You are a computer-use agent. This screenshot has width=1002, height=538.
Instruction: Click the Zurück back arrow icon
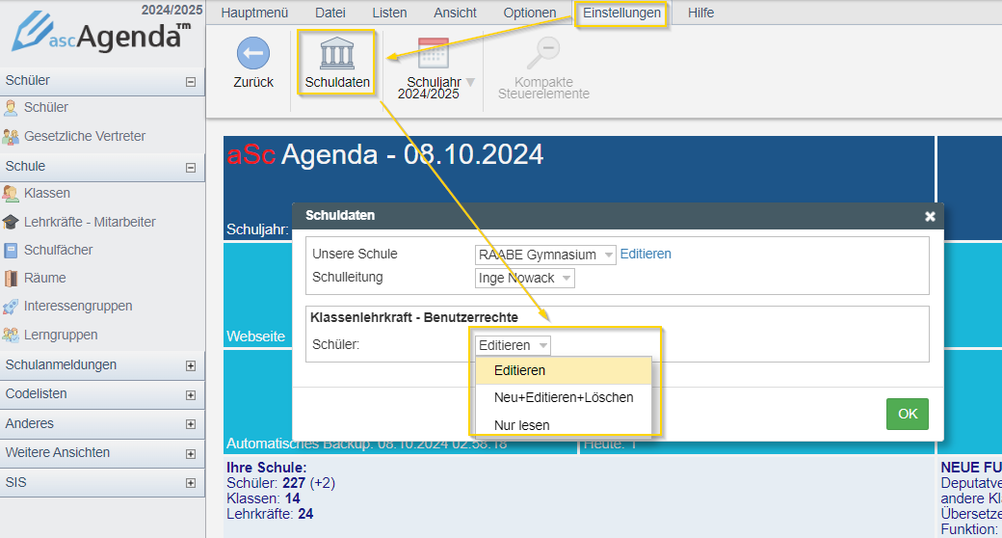click(253, 53)
